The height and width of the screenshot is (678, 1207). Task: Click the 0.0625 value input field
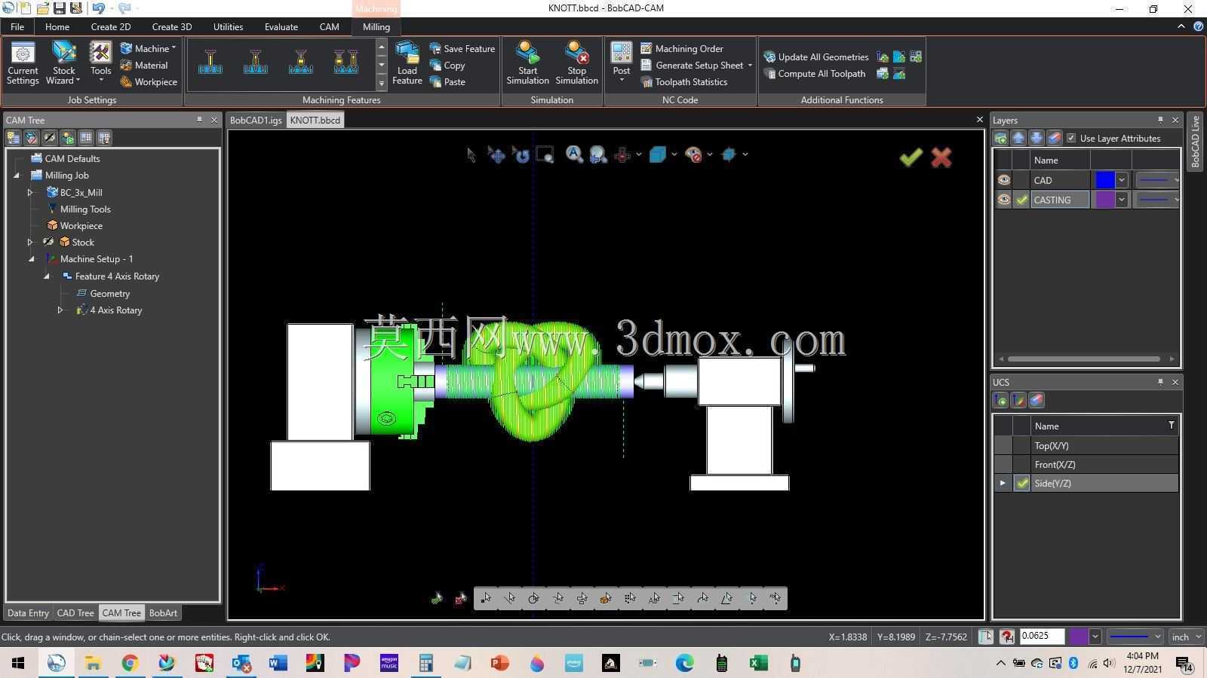(x=1041, y=637)
